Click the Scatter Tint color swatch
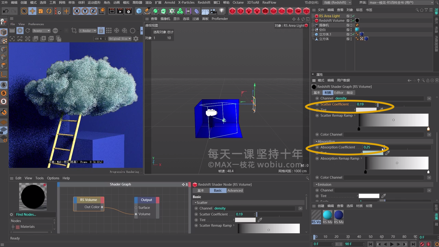 click(366, 110)
